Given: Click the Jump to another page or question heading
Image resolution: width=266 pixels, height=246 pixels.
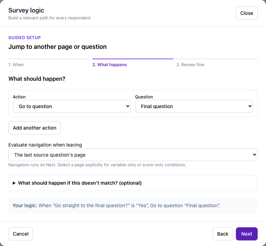Looking at the screenshot, I should 57,47.
